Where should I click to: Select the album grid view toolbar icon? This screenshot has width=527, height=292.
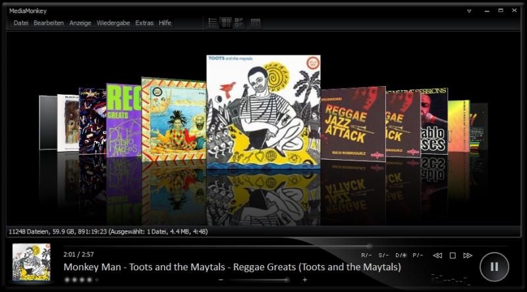(226, 22)
